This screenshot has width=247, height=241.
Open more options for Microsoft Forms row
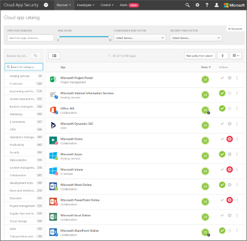click(237, 139)
